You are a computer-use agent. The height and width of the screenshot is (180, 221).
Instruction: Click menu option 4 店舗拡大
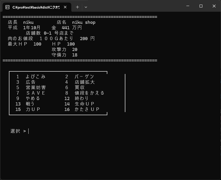tap(80, 82)
